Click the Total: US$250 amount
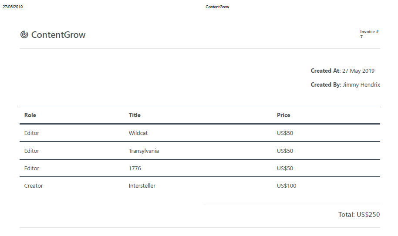This screenshot has height=236, width=398. [x=359, y=215]
